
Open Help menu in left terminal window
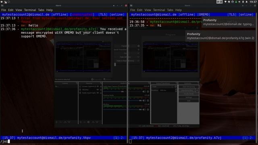[49, 10]
